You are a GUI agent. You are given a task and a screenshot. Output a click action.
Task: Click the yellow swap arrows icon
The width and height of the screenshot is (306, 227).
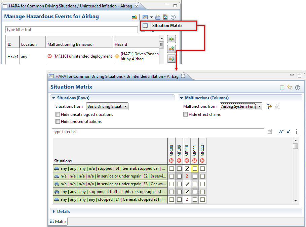coord(290,88)
